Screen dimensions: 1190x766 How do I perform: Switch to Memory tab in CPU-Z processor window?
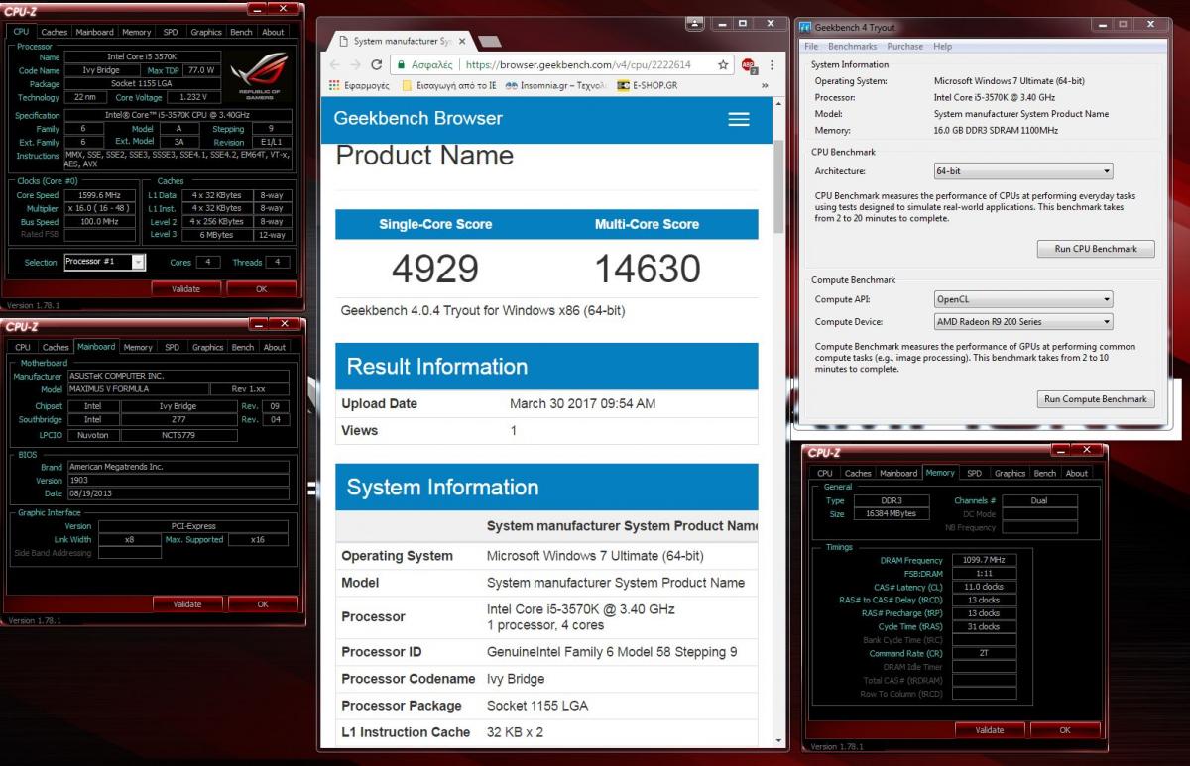pyautogui.click(x=137, y=32)
